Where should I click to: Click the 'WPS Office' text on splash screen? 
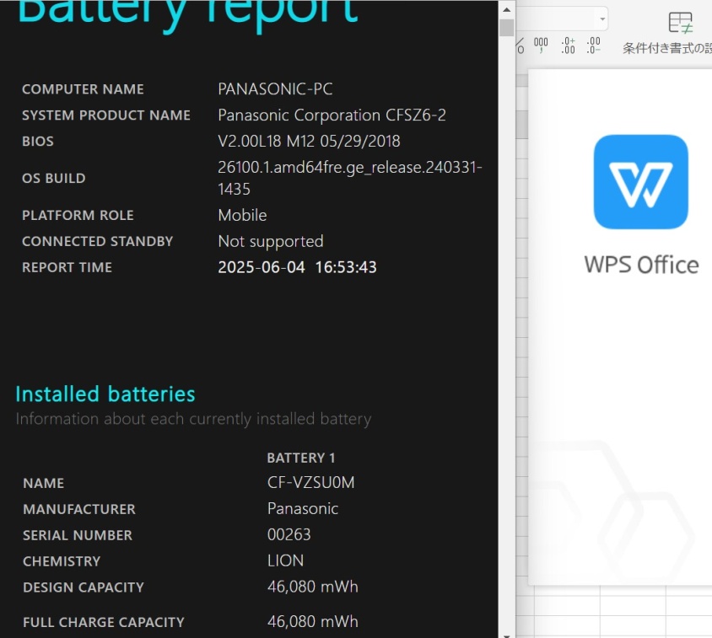click(641, 265)
